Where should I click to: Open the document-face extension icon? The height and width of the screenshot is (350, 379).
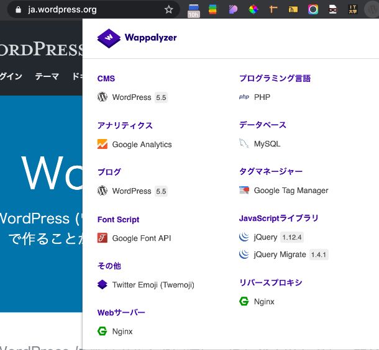333,10
